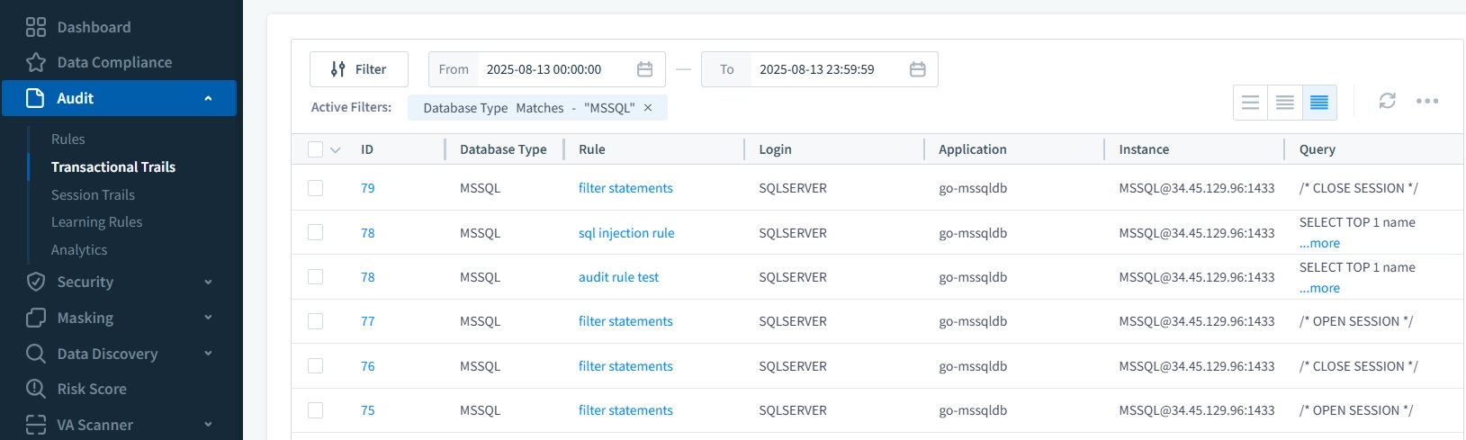
Task: Refresh the transactional trails table
Action: coord(1387,101)
